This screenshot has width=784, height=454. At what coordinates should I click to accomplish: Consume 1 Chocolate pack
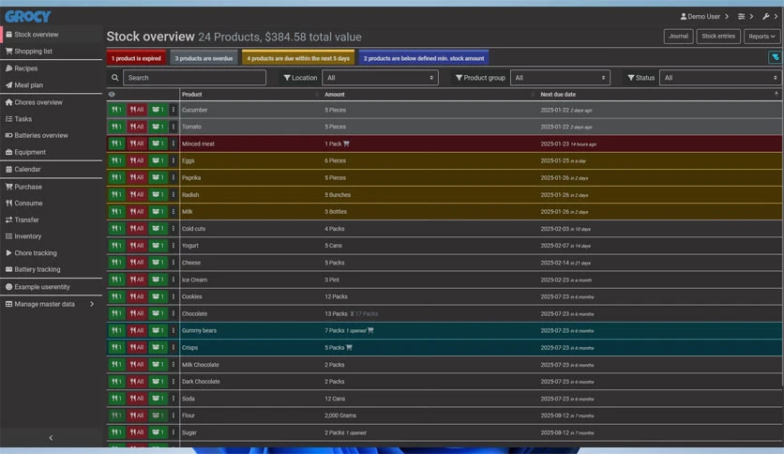coord(116,313)
